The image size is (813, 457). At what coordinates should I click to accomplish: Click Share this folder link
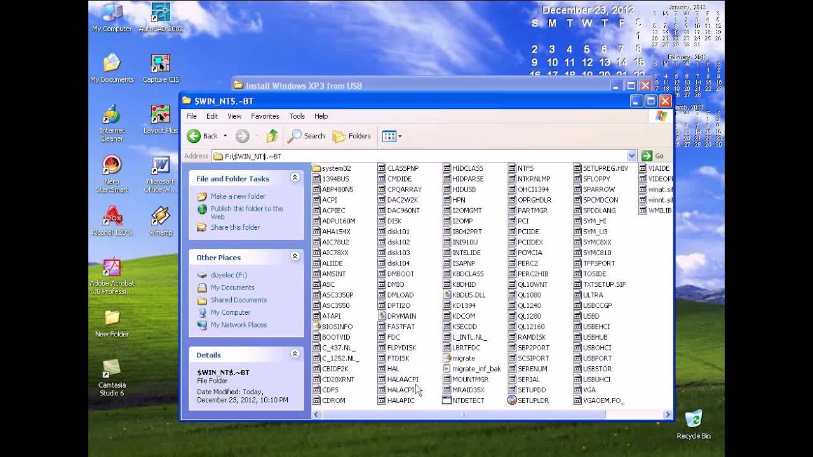click(235, 227)
